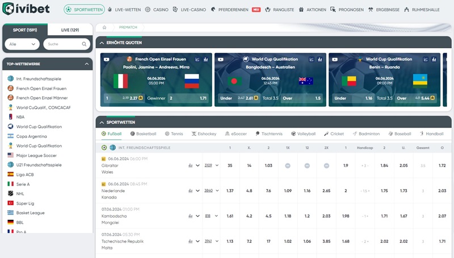Open the 3109 more-bets dropdown for Gibraltar–Wales
454x258 pixels.
tap(211, 166)
